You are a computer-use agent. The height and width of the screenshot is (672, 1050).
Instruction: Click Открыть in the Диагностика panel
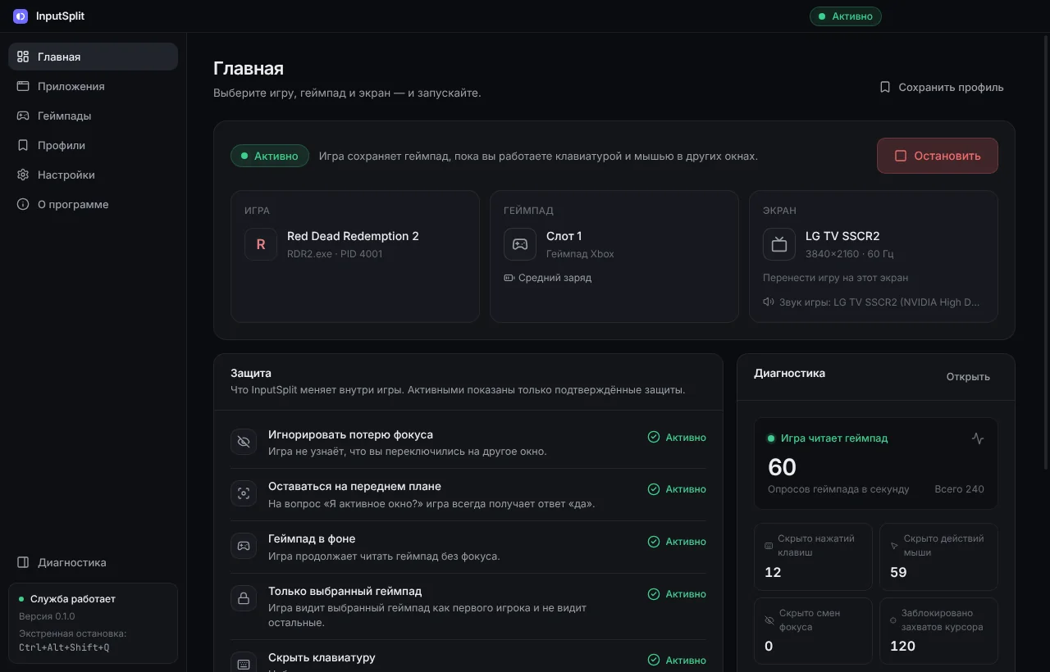click(968, 377)
